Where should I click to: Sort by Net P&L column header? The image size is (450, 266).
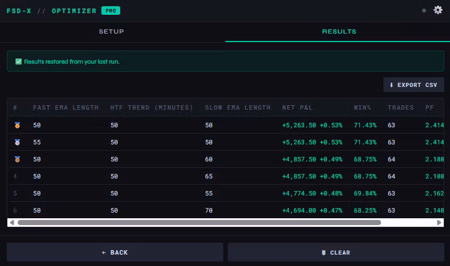pos(297,107)
